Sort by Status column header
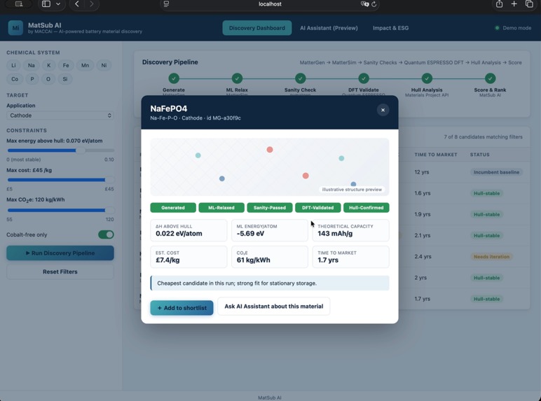541x401 pixels. tap(479, 155)
